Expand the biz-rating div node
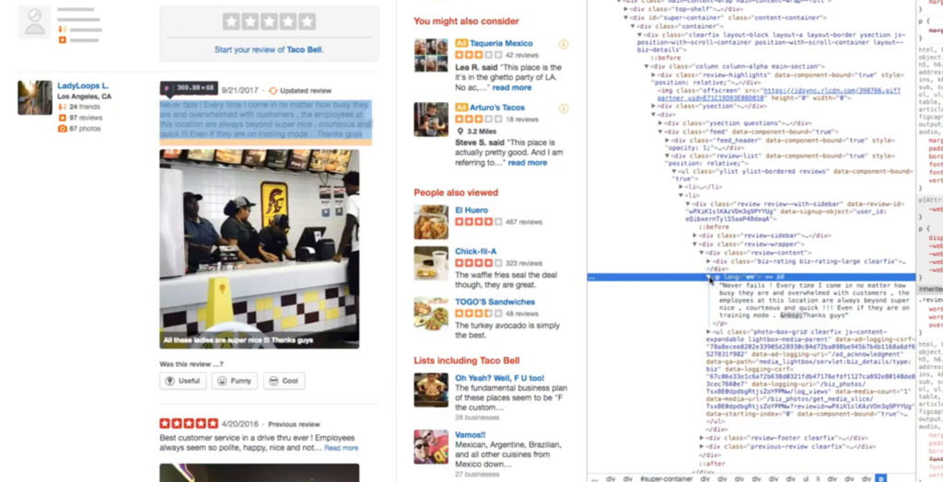Viewport: 943px width, 482px height. [x=709, y=261]
